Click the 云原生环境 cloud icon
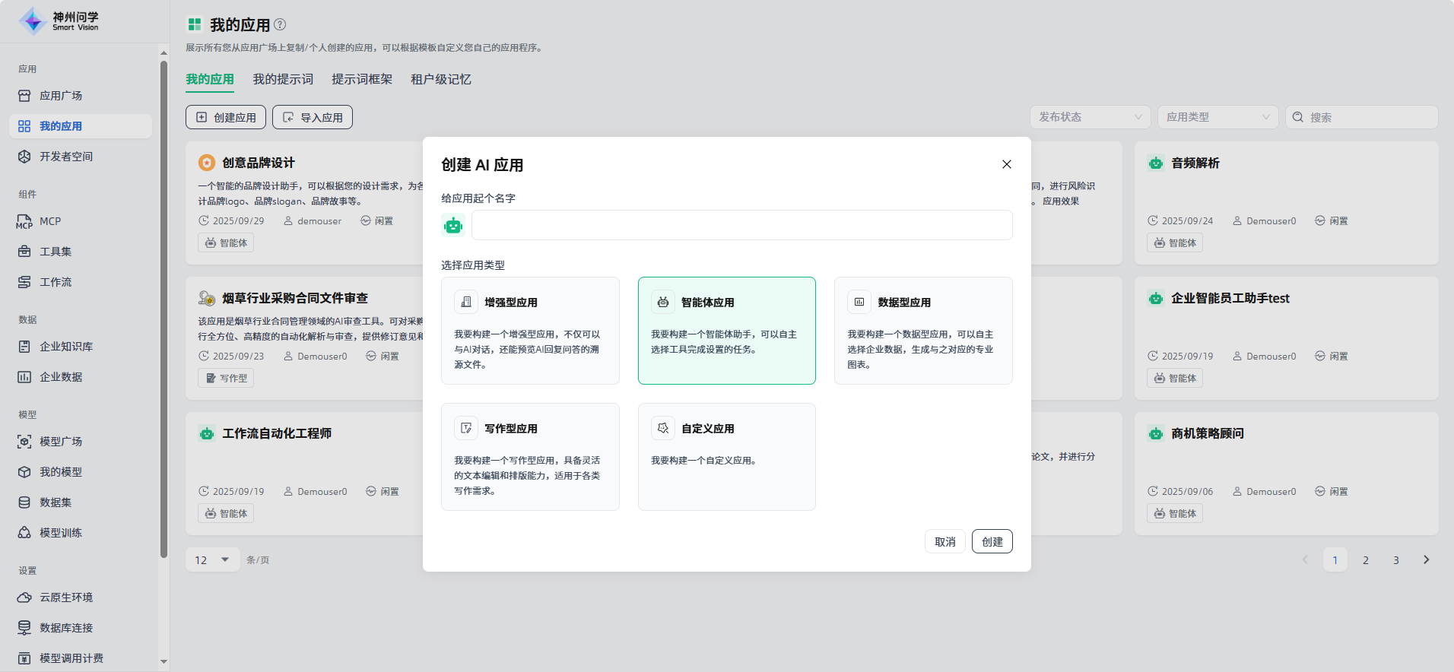The image size is (1454, 672). click(x=24, y=598)
